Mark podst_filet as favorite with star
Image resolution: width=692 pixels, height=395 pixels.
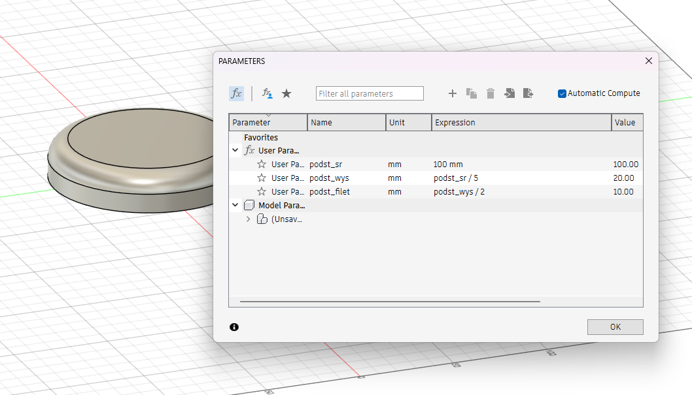[262, 192]
